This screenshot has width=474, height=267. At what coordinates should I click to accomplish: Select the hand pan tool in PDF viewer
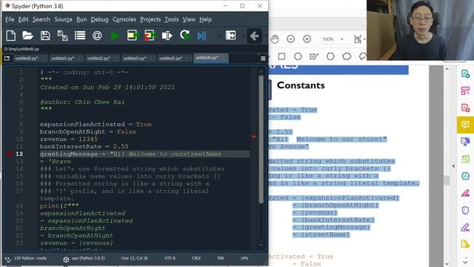(x=275, y=39)
